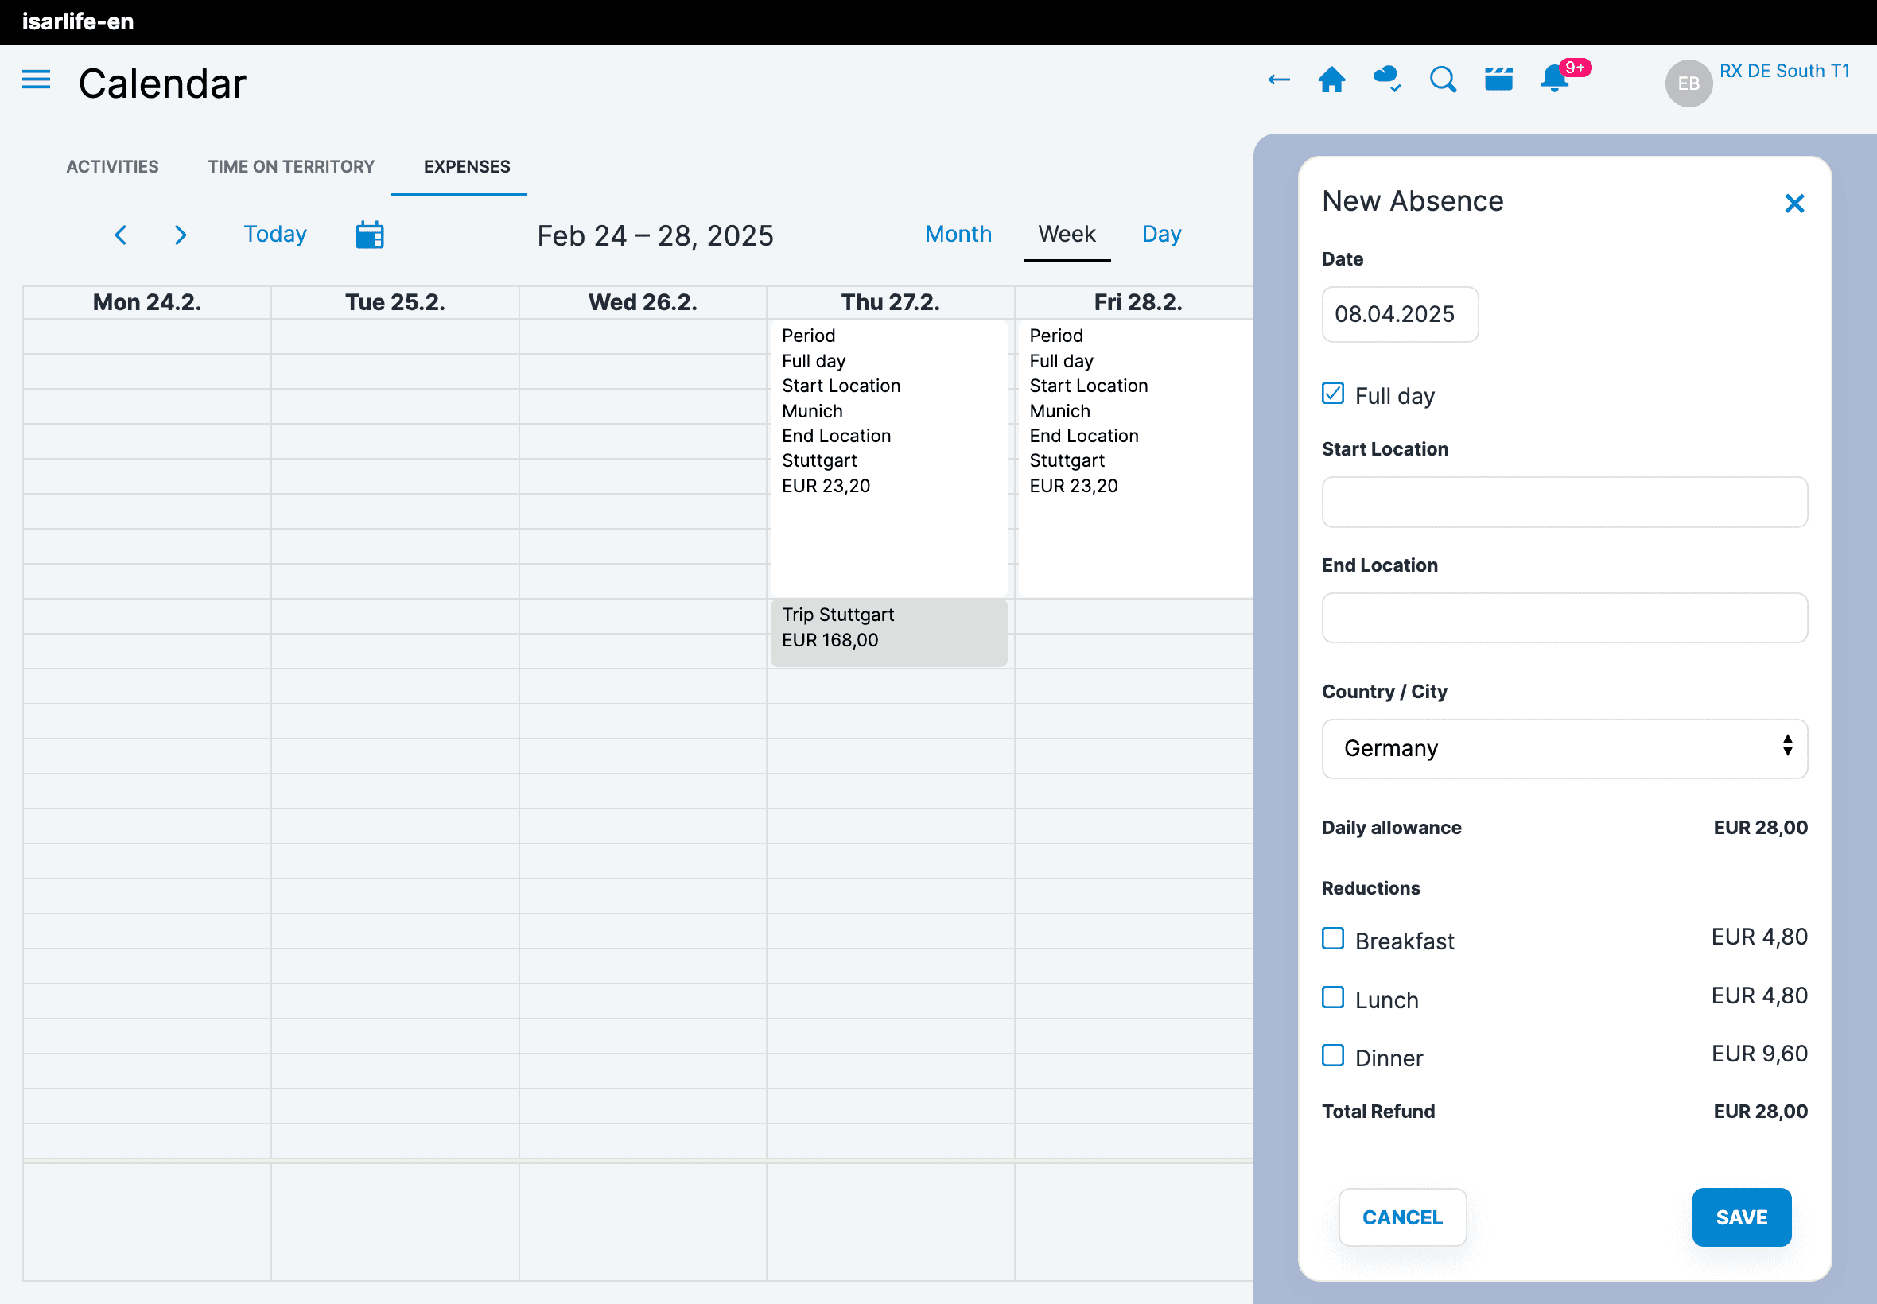Go to previous week with left chevron
Screen dimensions: 1877x1304
coord(121,235)
